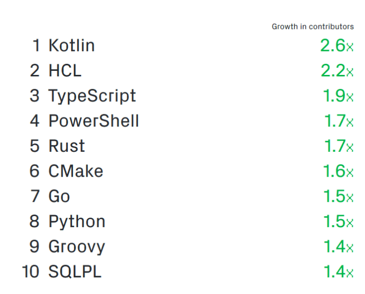
Task: Click Kotlin's 2.6x growth value
Action: 337,46
